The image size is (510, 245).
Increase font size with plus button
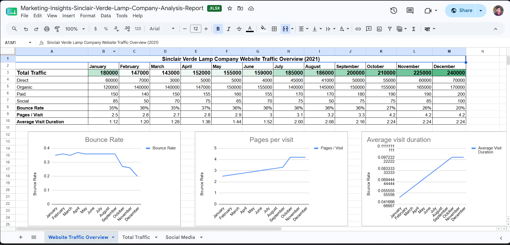(206, 29)
